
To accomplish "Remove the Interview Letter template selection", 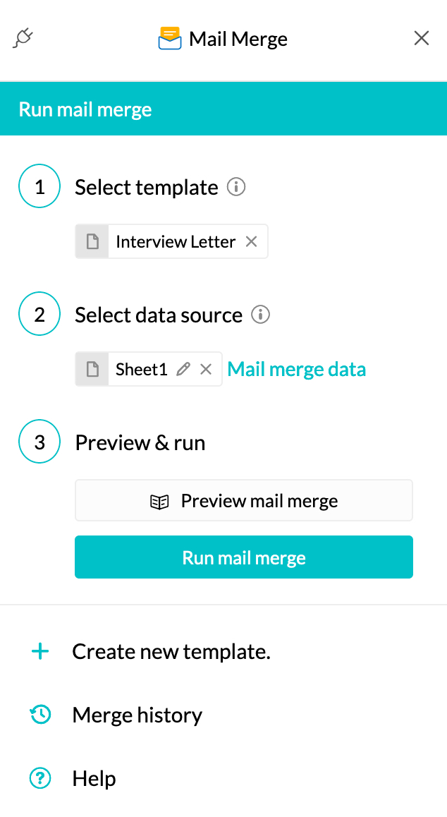I will pos(251,241).
